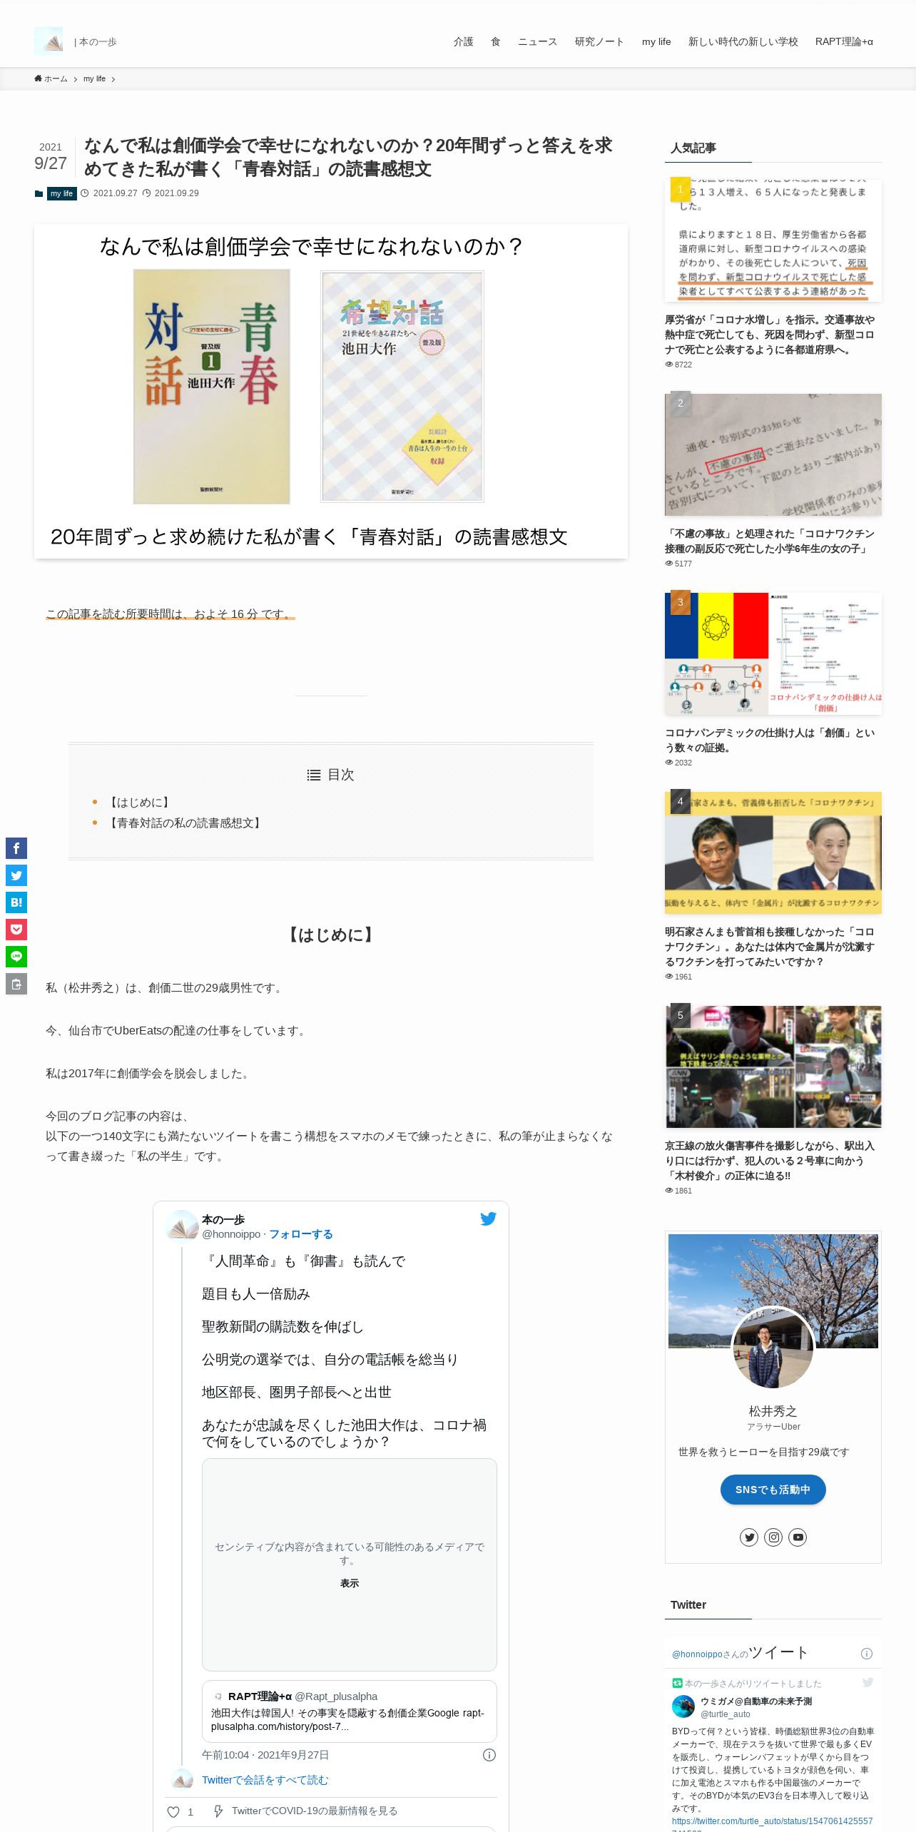Open 介護 menu item
The image size is (916, 1832).
464,41
